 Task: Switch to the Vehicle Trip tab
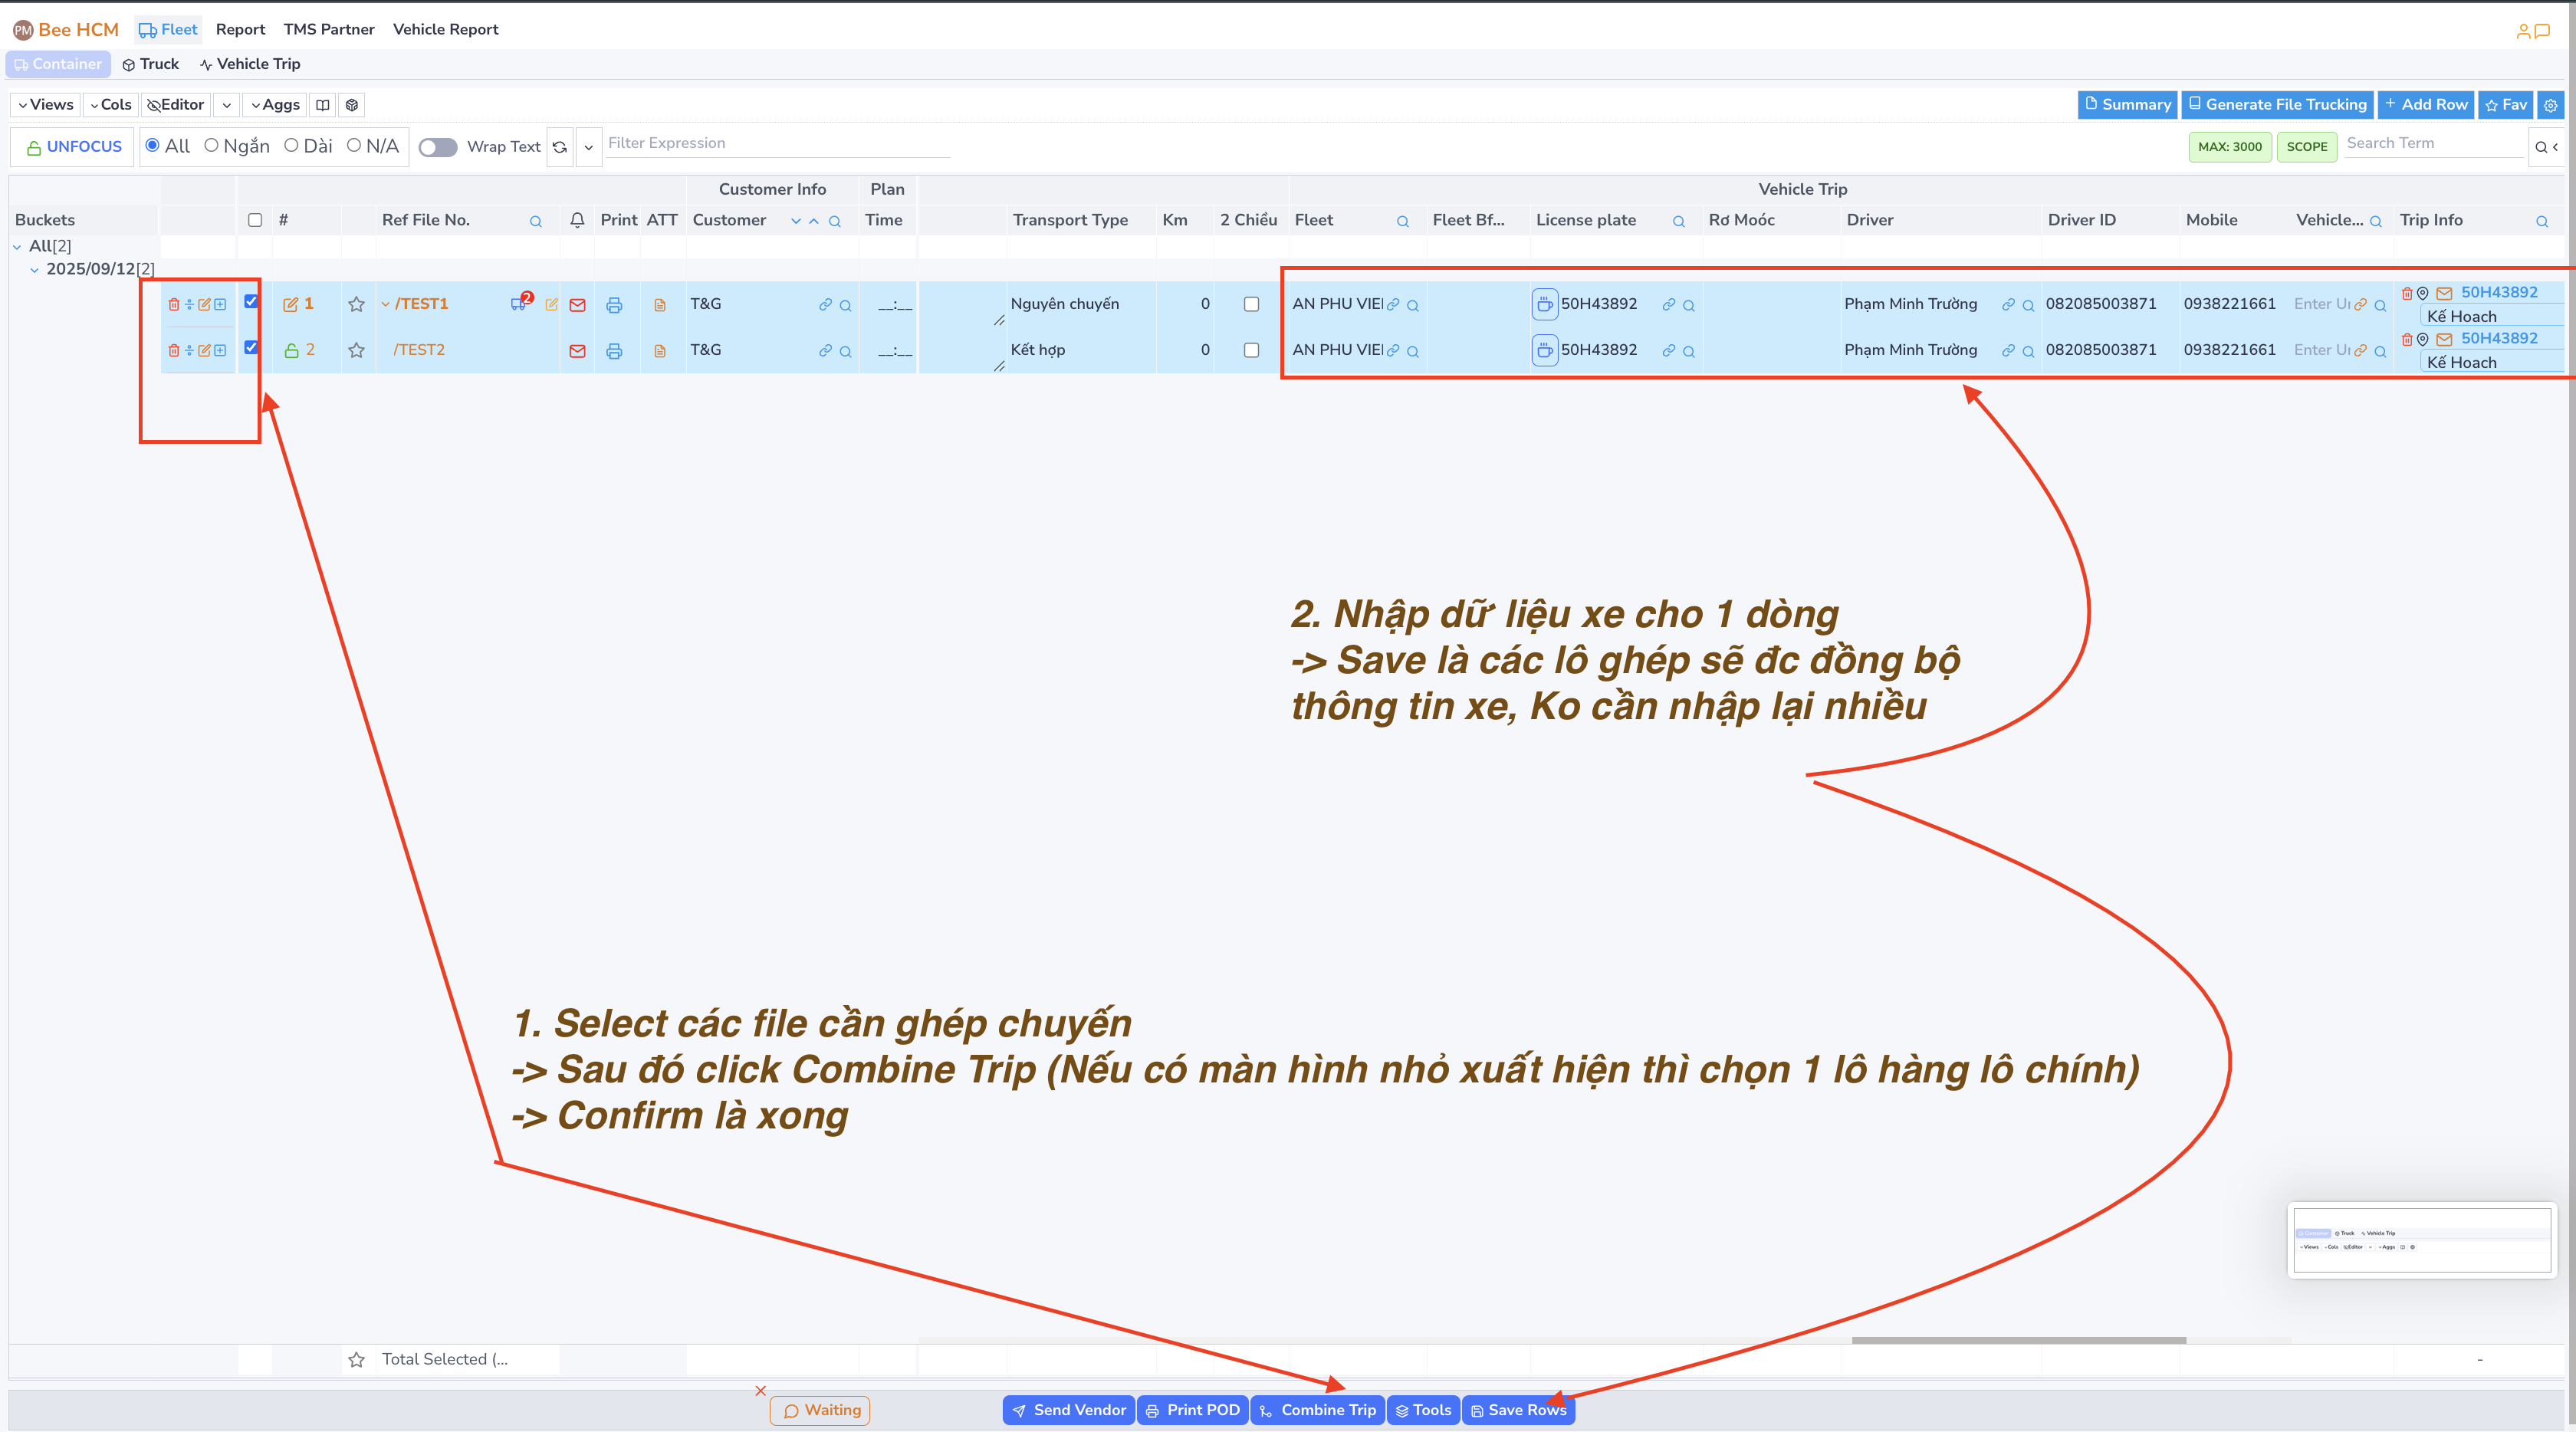(250, 64)
